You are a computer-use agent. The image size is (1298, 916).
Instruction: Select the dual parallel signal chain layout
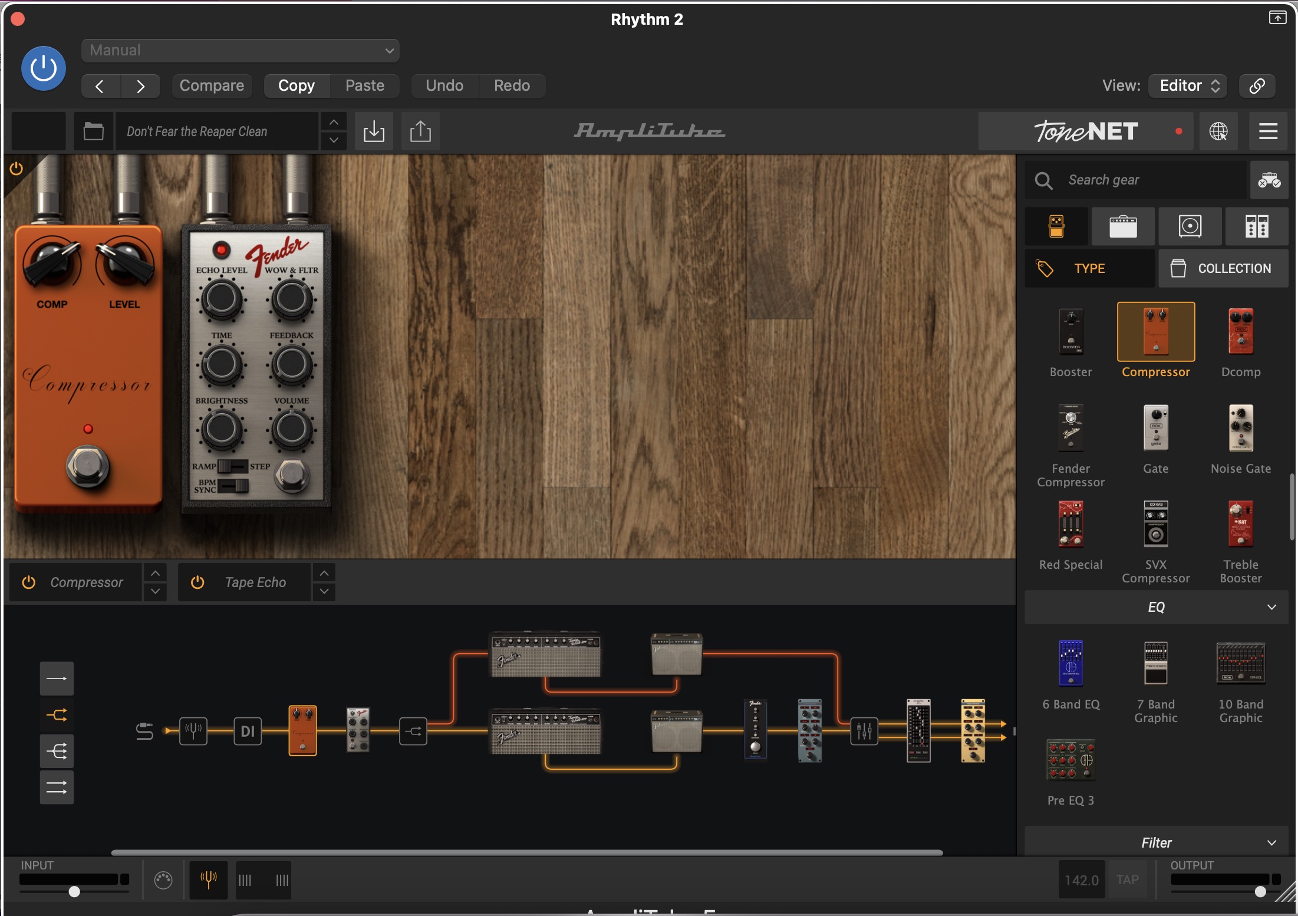(x=57, y=788)
